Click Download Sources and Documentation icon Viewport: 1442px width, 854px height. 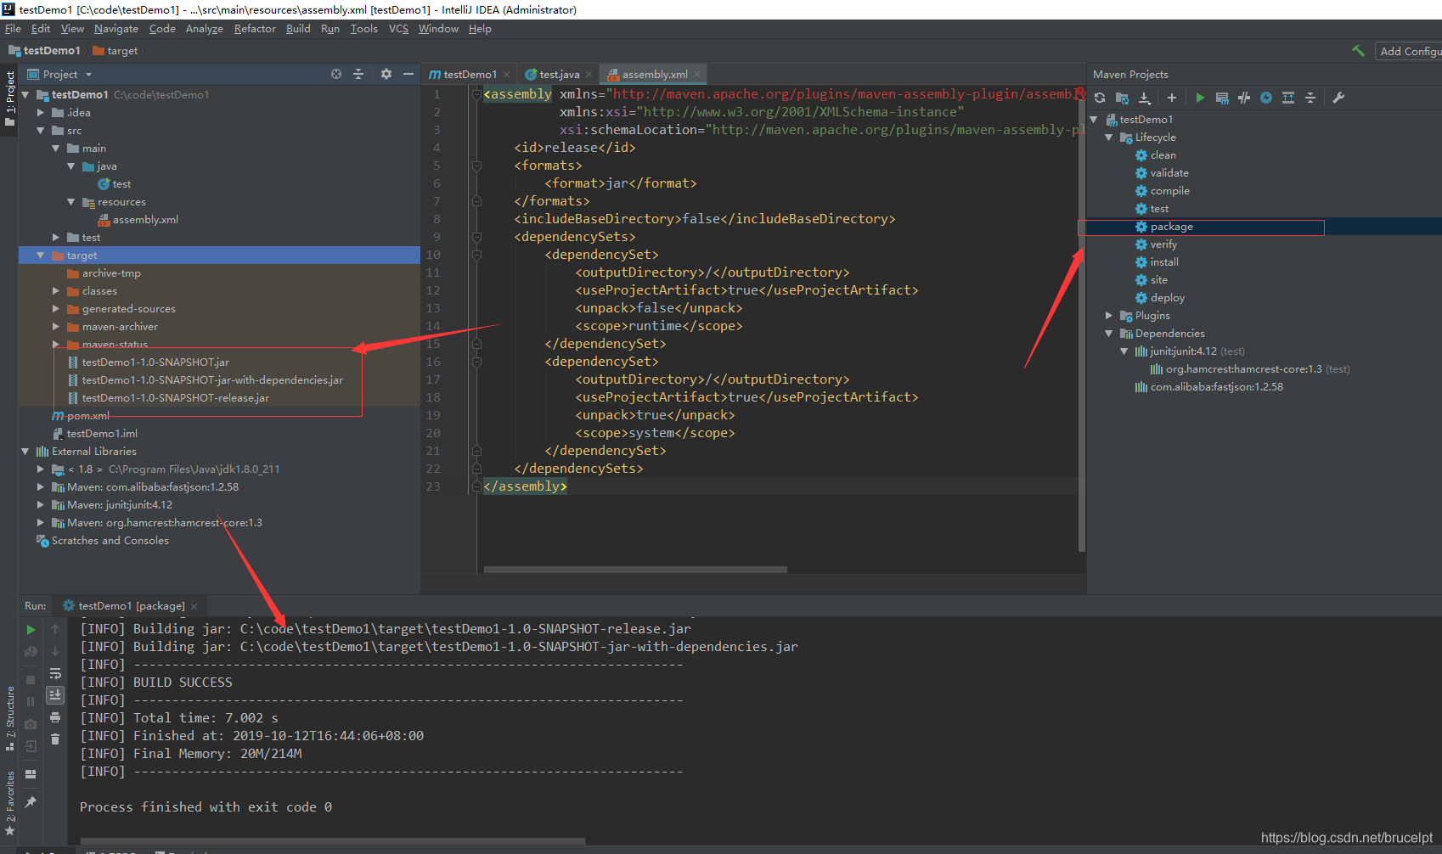click(x=1144, y=98)
